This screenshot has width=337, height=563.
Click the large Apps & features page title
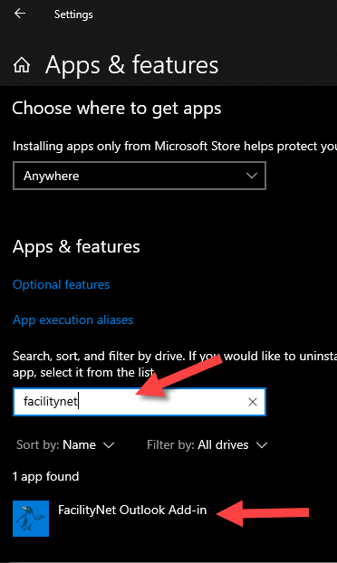click(132, 65)
